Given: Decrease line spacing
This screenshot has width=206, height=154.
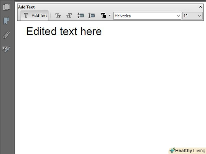Looking at the screenshot, I should tap(81, 16).
